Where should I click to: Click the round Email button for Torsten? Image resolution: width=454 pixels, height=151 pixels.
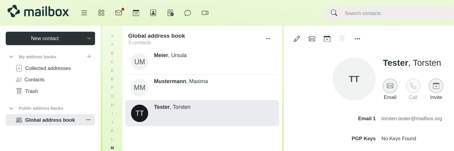click(x=390, y=86)
